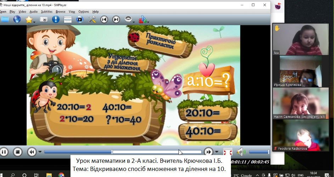Open file with the folder icon
The image size is (334, 177).
[x=5, y=19]
